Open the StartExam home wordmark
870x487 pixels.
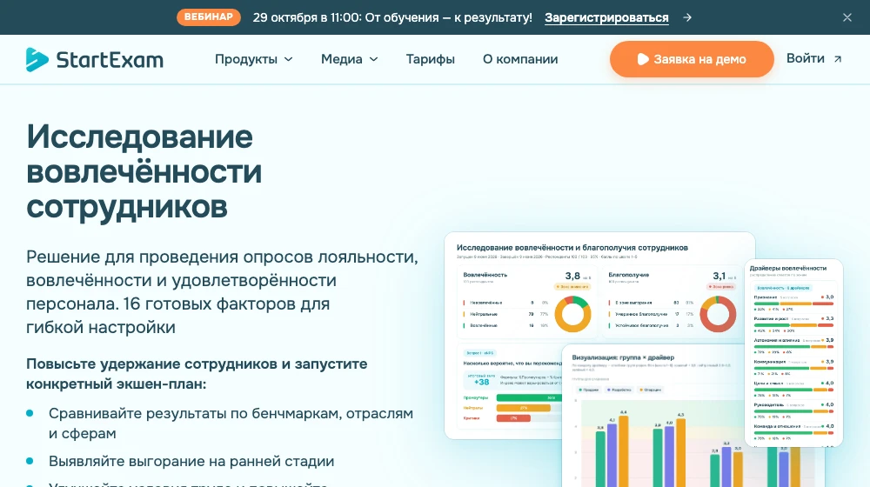(110, 59)
